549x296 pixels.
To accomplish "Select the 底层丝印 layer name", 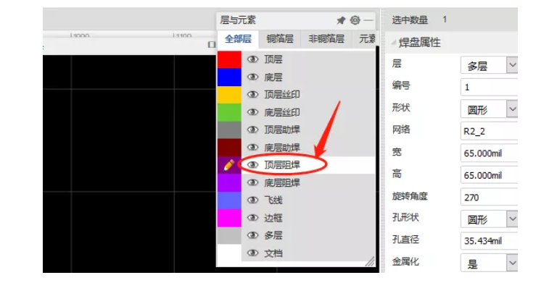I will pyautogui.click(x=282, y=112).
